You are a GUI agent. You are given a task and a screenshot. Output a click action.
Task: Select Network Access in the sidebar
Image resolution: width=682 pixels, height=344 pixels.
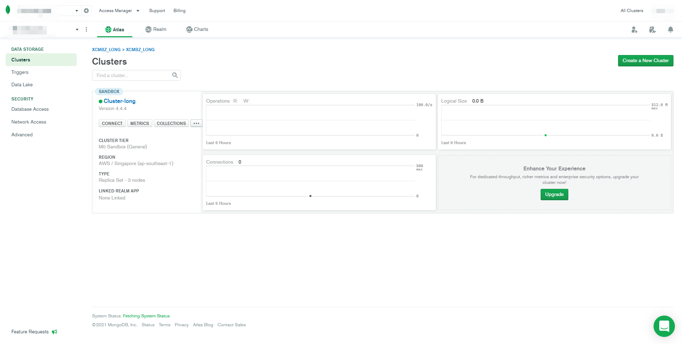pos(29,122)
